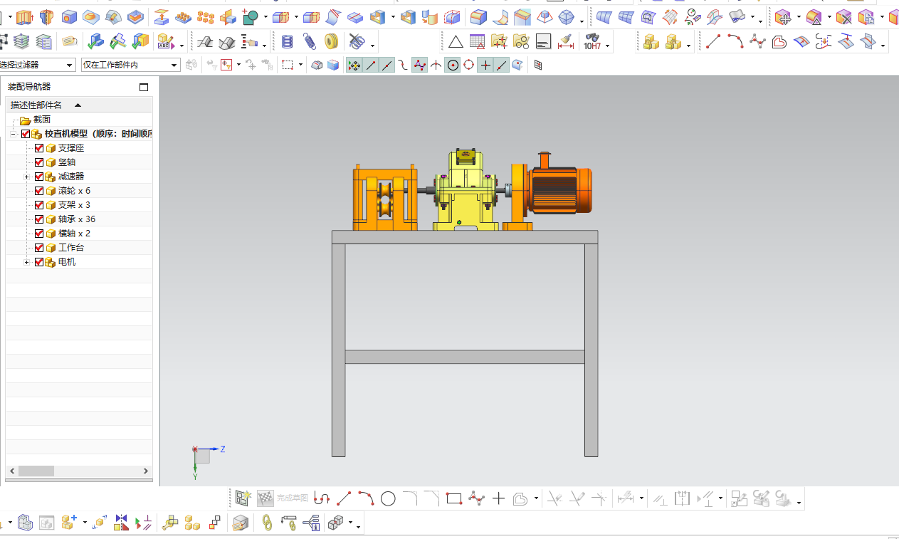
Task: Click the Point plus icon in sketch toolbar
Action: pos(498,498)
